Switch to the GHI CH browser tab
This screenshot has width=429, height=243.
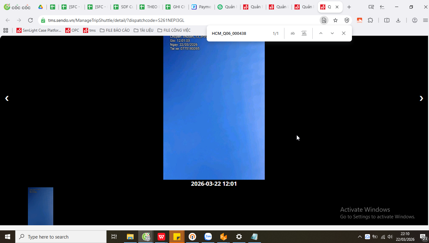[175, 7]
